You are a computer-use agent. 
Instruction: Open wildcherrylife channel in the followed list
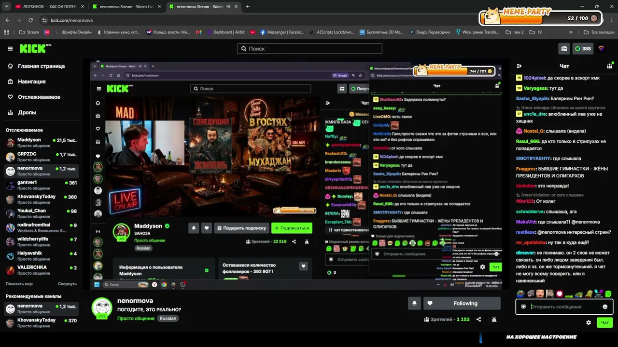click(42, 241)
